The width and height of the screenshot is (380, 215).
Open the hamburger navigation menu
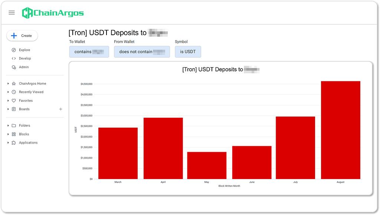(12, 13)
